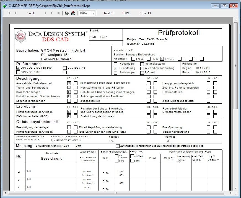241x198 pixels.
Task: Toggle the 'siehe Ergänzungsblätter' checkbox
Action: [x=208, y=101]
